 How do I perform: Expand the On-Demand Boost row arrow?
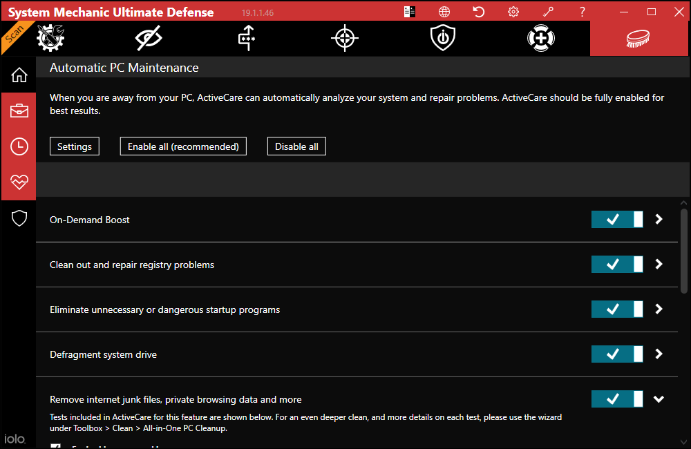(x=659, y=220)
